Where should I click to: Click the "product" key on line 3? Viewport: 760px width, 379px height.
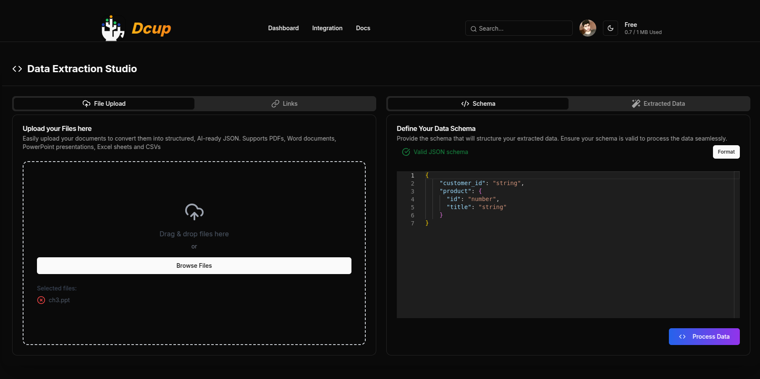(x=455, y=191)
